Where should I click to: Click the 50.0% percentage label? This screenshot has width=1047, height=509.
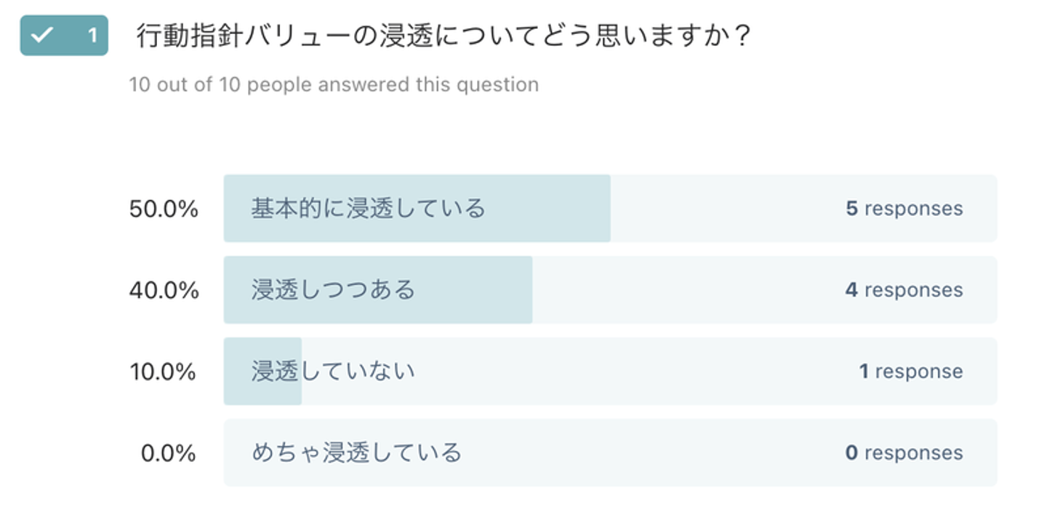tap(164, 209)
